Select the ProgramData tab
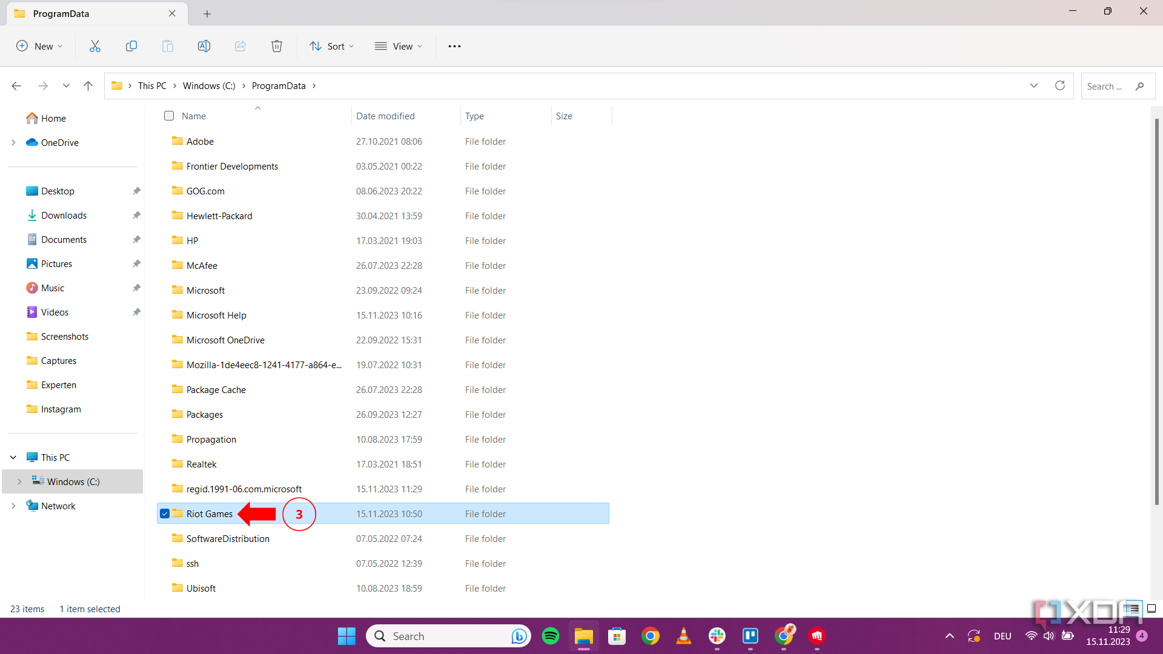 97,13
